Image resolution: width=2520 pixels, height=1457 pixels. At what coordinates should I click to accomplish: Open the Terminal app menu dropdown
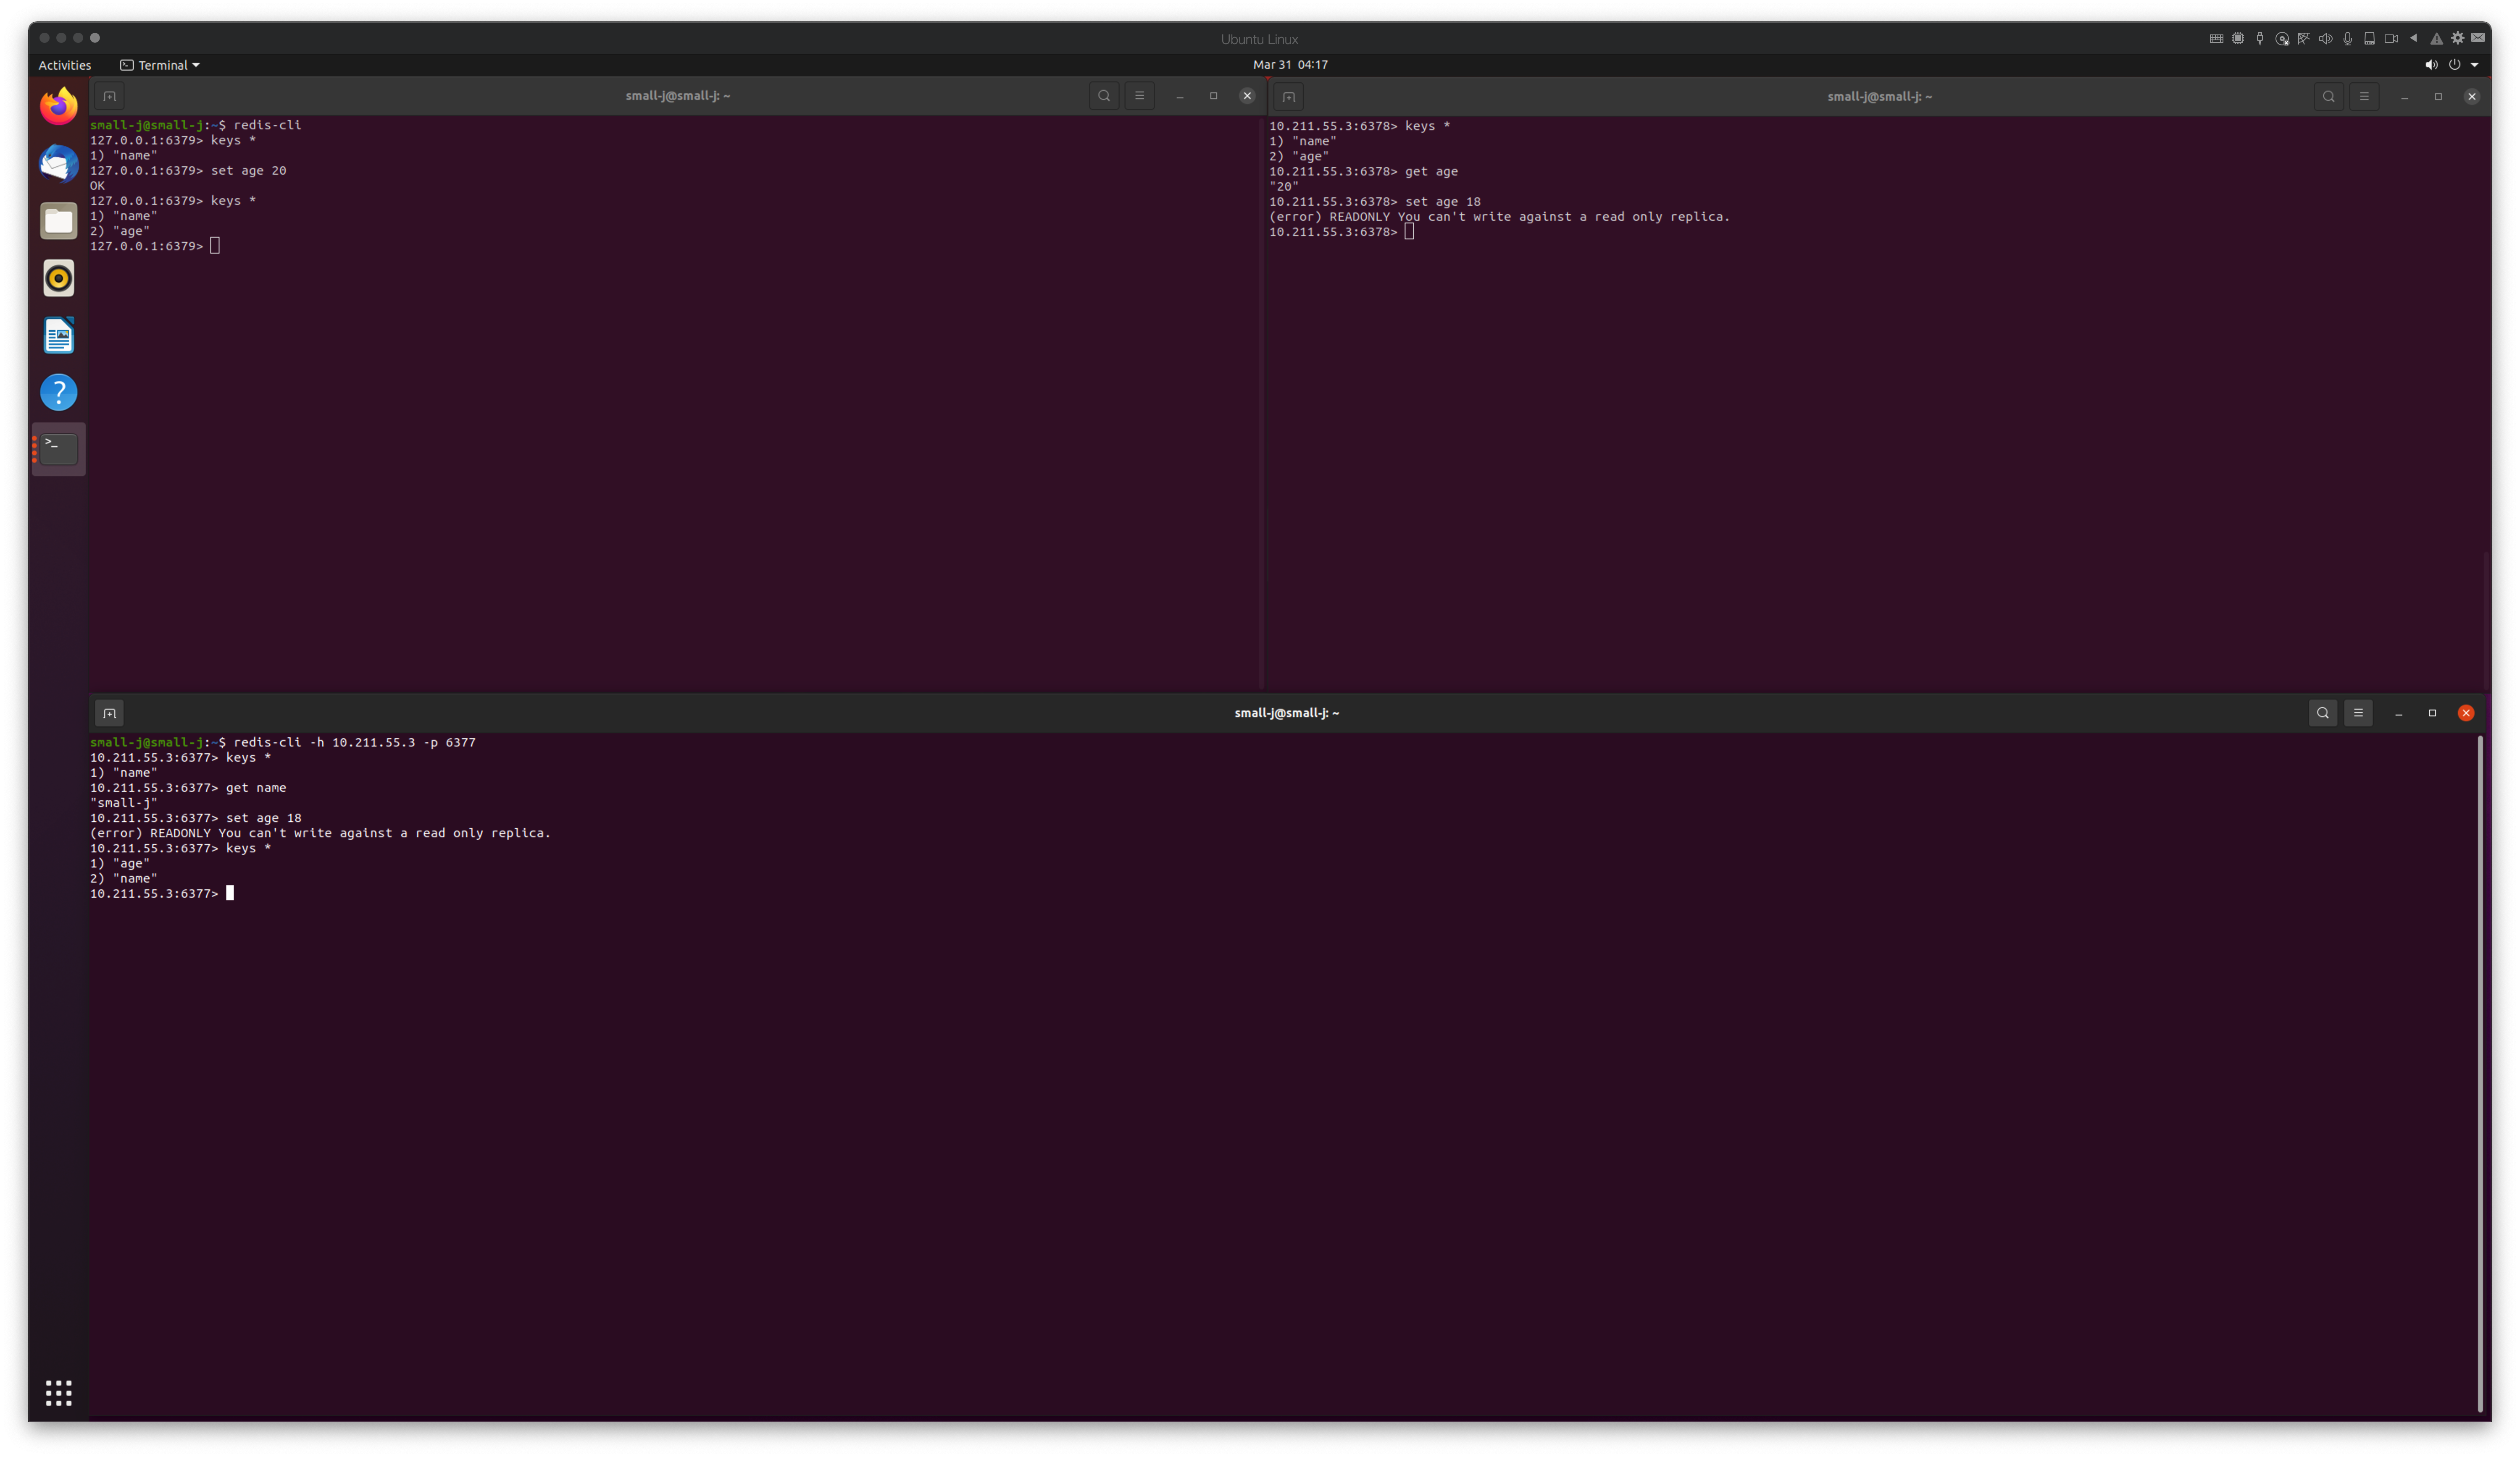[160, 65]
